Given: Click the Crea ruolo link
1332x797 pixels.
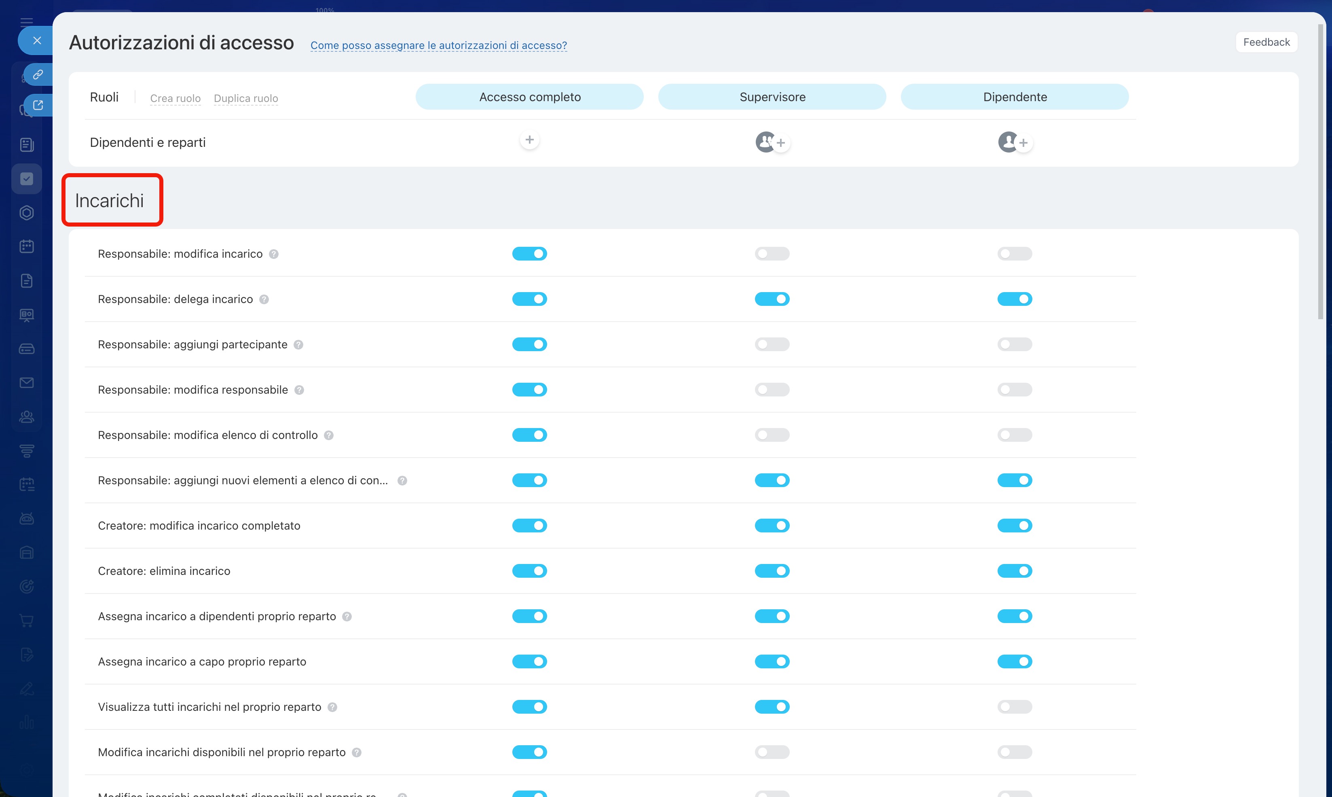Looking at the screenshot, I should point(175,98).
